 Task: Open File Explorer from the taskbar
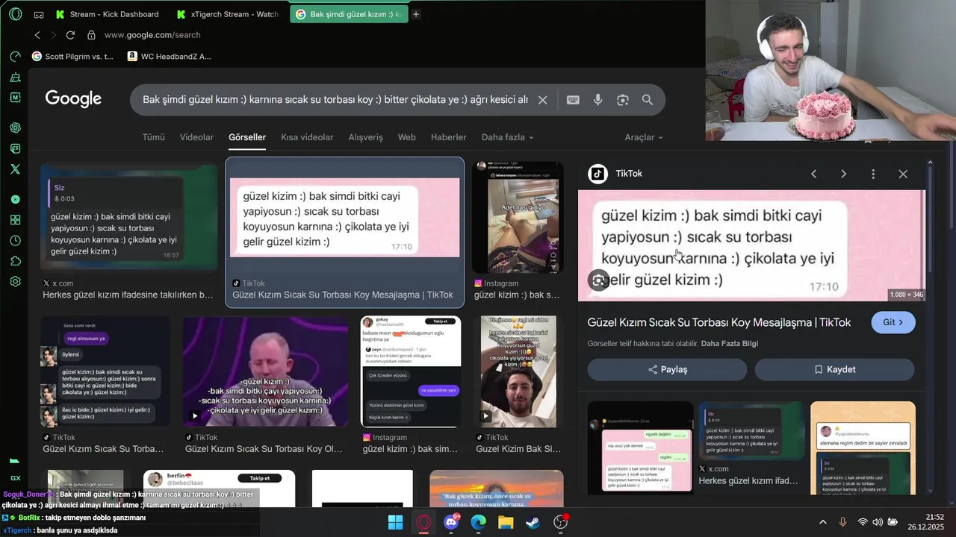506,522
